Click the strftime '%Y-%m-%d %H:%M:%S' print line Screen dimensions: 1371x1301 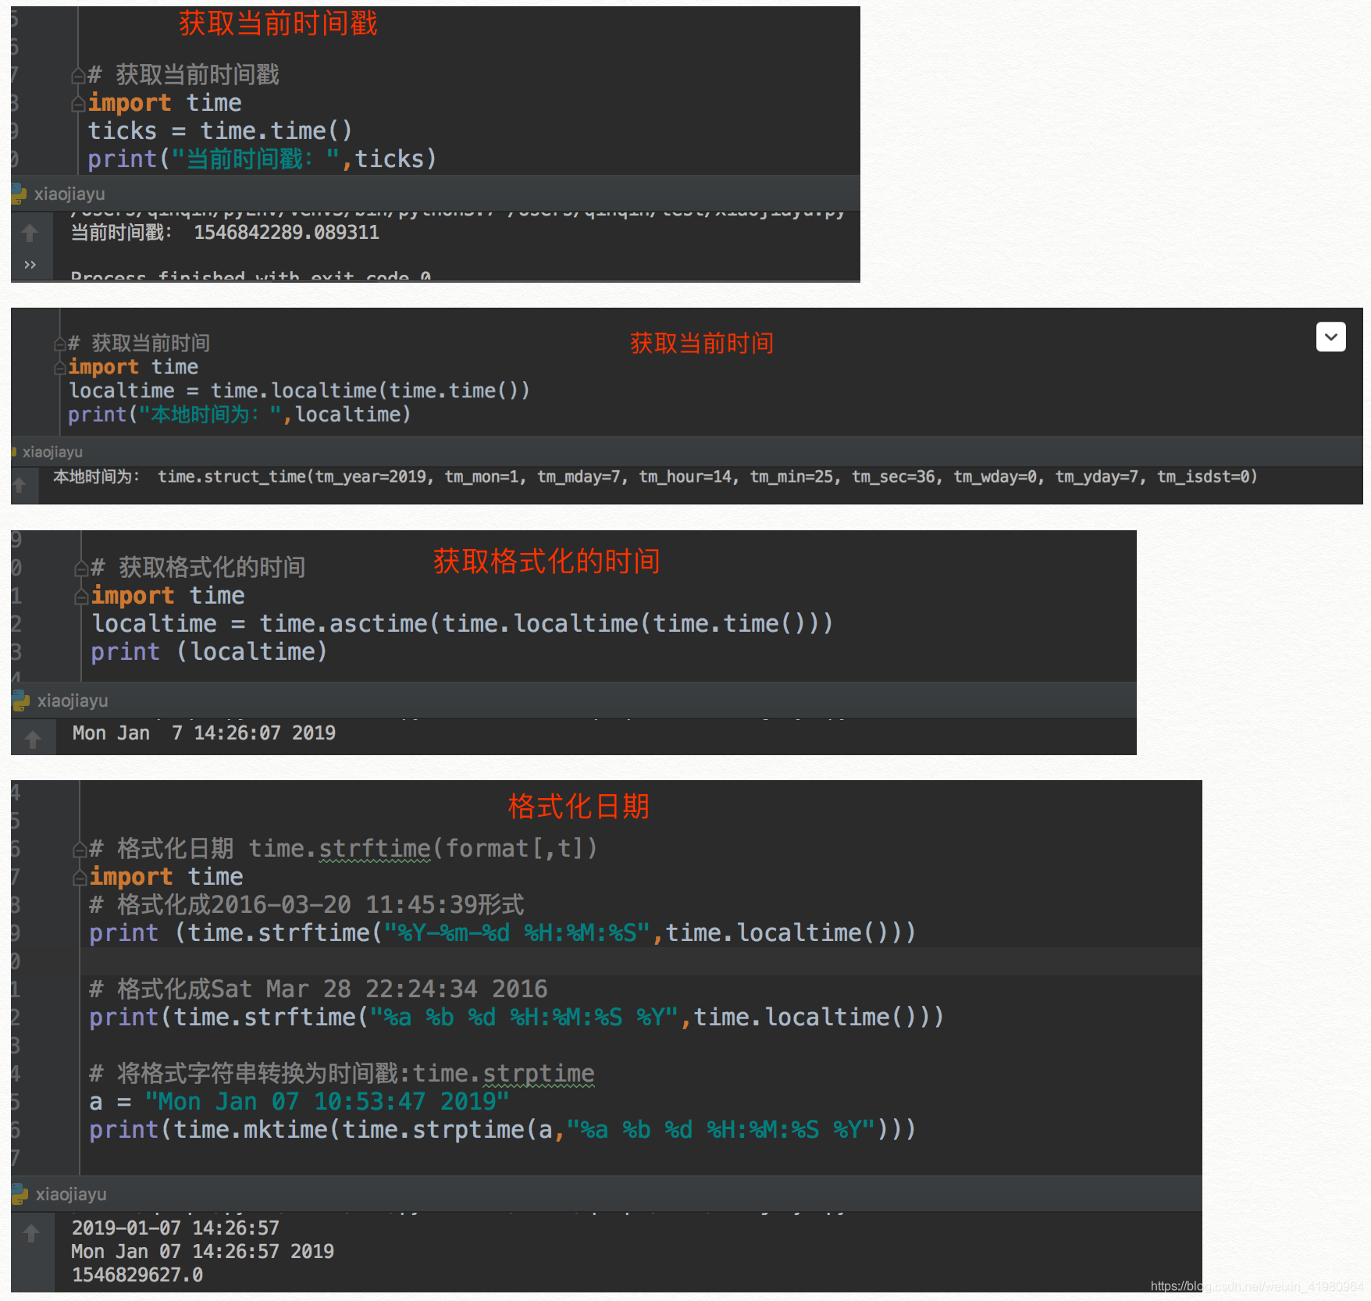[x=502, y=932]
